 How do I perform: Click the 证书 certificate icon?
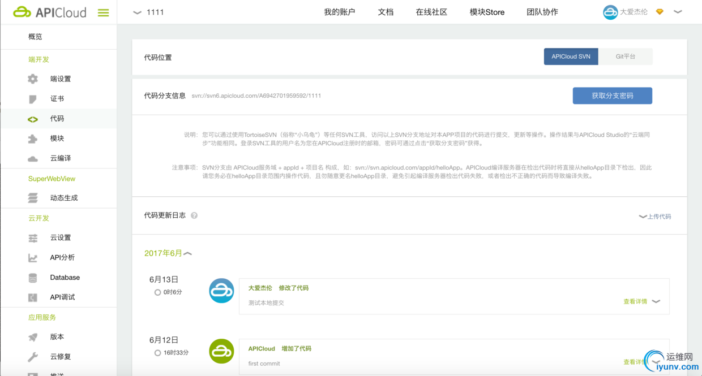tap(33, 99)
